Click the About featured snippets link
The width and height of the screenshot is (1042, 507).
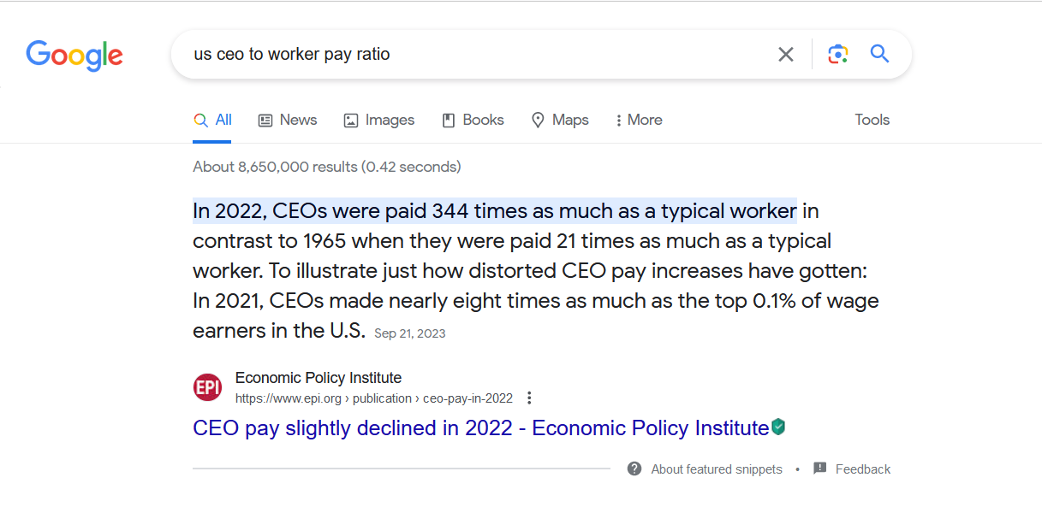click(x=717, y=469)
